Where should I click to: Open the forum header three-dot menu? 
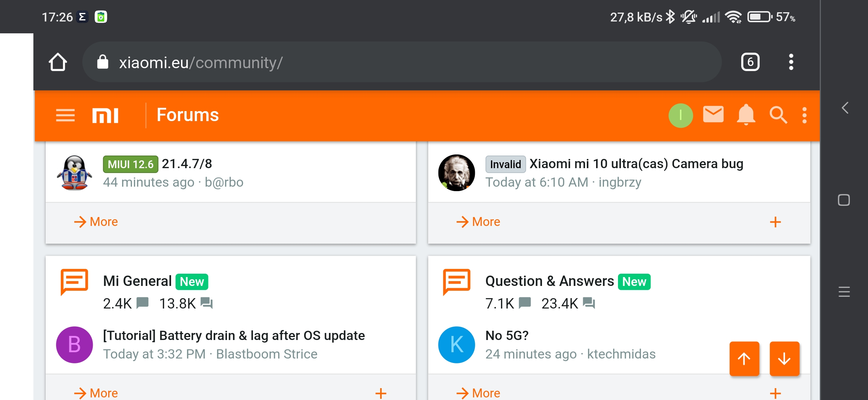click(804, 115)
